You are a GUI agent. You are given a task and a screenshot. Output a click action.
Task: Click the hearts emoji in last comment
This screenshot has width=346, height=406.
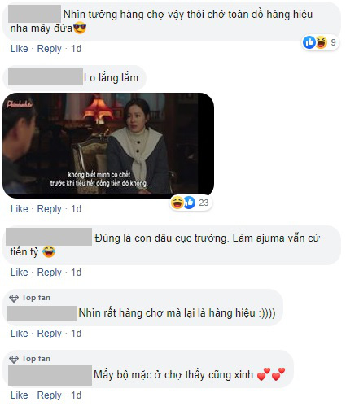(271, 374)
